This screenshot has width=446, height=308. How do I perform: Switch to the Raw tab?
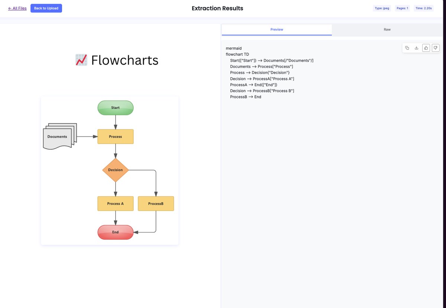[387, 30]
